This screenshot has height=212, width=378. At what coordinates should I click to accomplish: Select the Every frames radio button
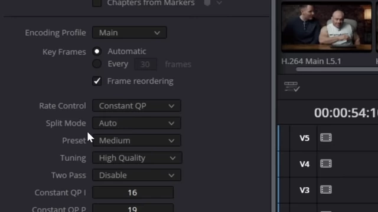coord(97,64)
